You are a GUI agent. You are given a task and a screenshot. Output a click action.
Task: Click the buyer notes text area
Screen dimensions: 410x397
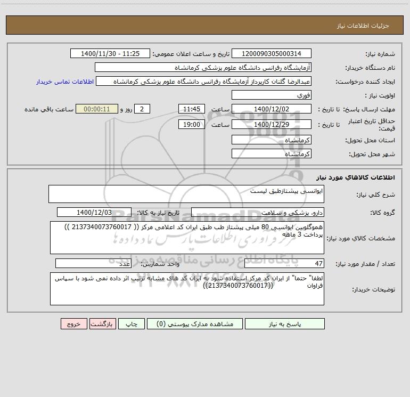coord(187,289)
